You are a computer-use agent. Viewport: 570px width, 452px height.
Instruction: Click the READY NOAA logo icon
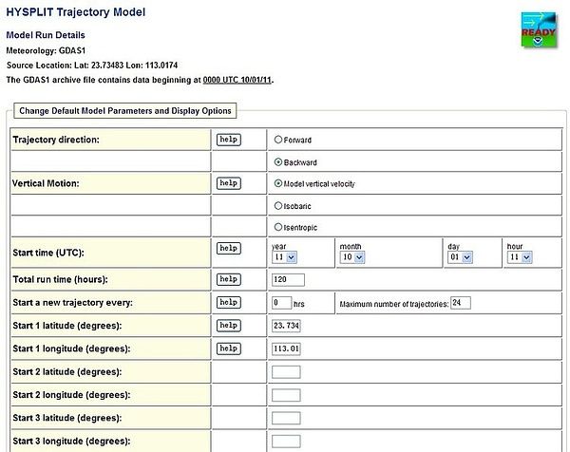tap(539, 30)
